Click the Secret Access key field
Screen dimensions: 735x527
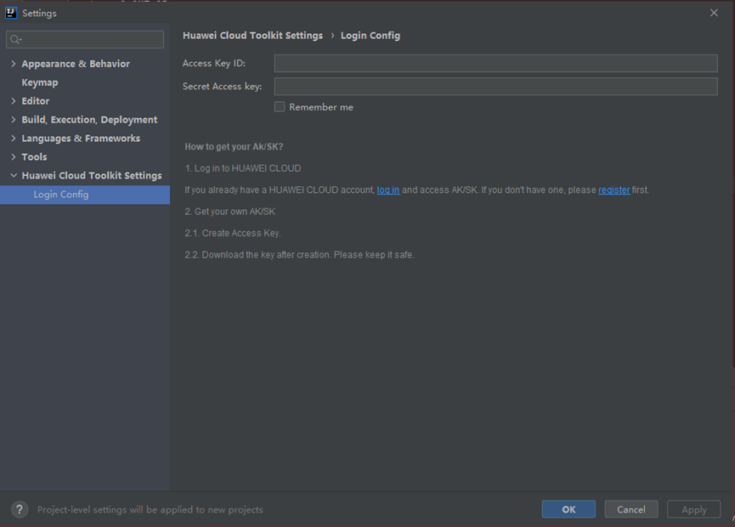[x=495, y=87]
